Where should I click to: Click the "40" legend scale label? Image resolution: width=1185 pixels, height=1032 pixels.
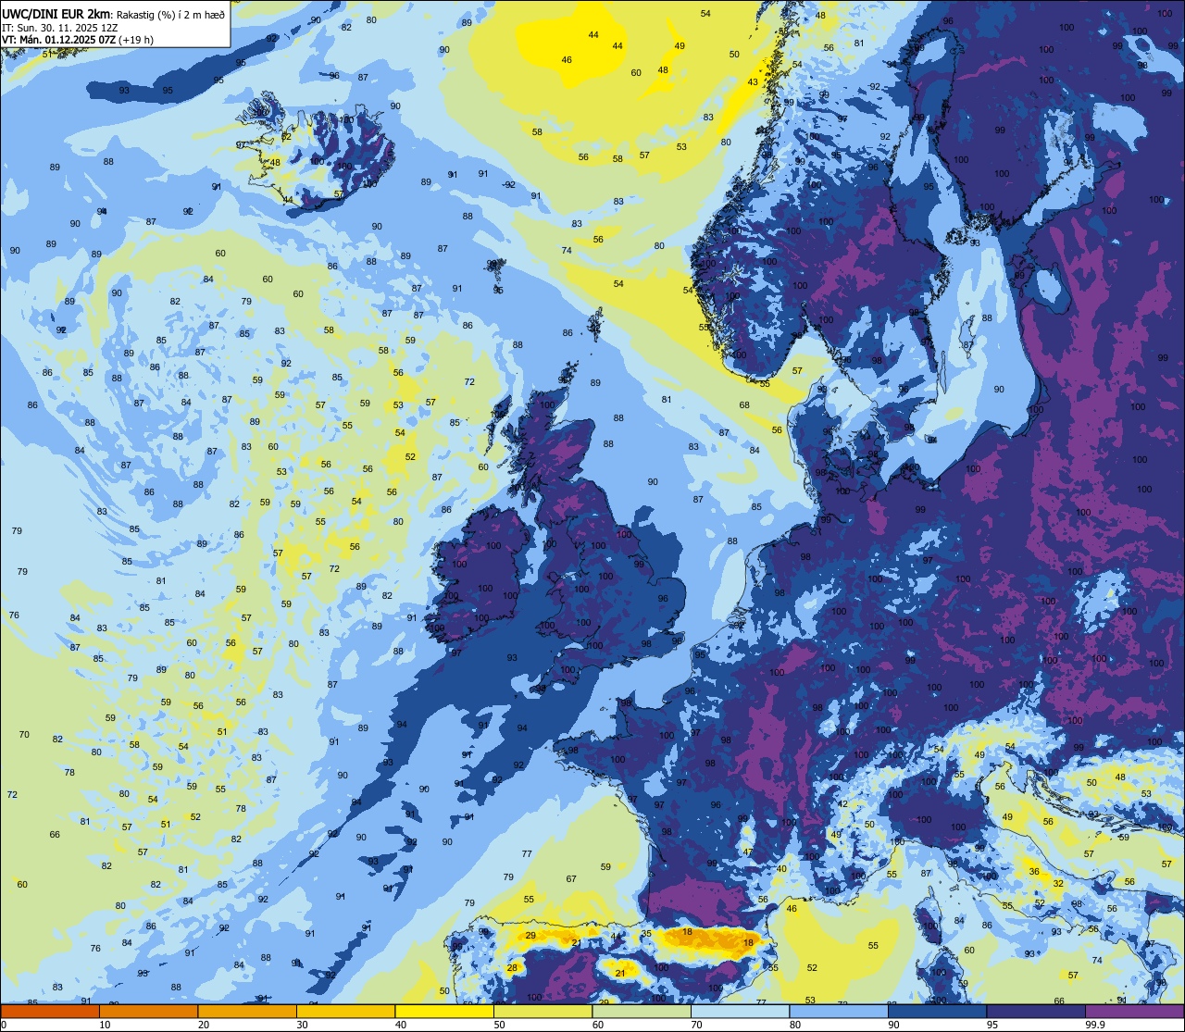(401, 1025)
